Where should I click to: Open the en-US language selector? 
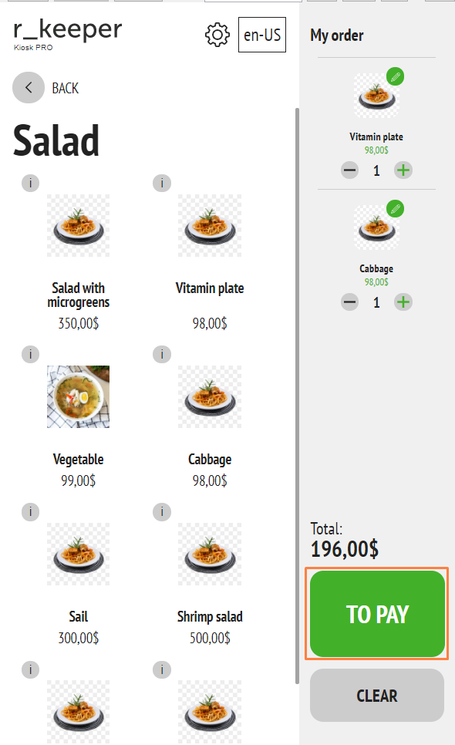pyautogui.click(x=262, y=35)
